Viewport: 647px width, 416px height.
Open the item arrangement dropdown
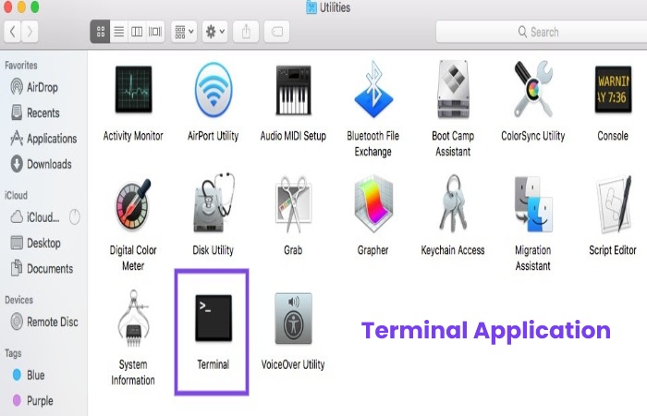(x=184, y=31)
